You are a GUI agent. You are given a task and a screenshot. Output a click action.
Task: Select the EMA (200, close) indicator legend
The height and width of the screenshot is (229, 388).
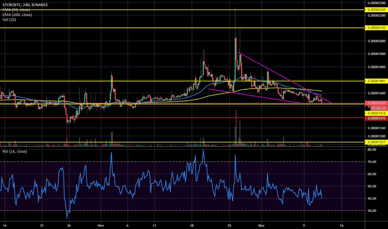17,15
